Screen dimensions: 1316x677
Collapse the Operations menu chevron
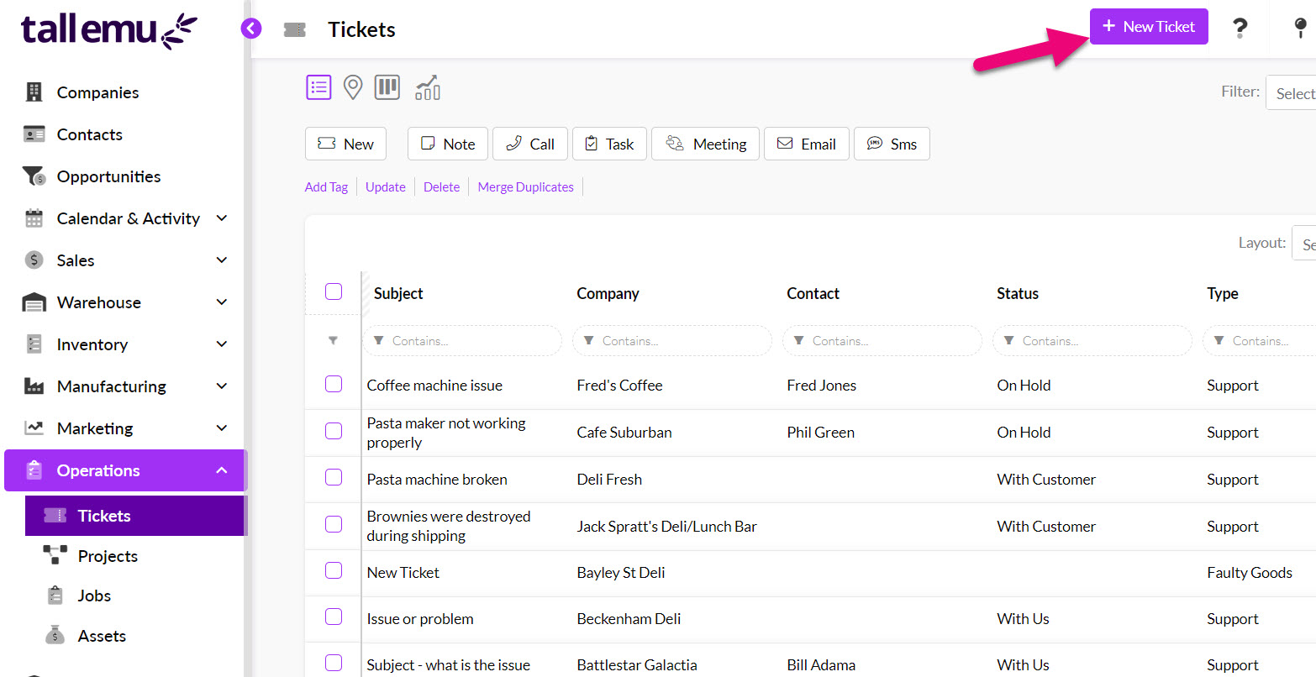pyautogui.click(x=222, y=470)
